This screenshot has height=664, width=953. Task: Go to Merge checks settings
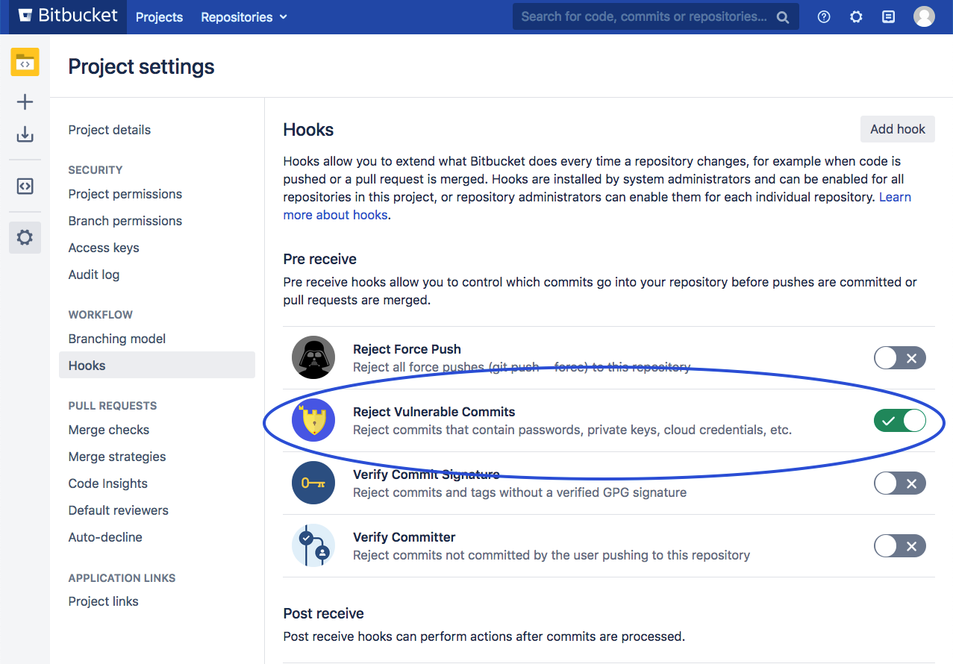(109, 430)
